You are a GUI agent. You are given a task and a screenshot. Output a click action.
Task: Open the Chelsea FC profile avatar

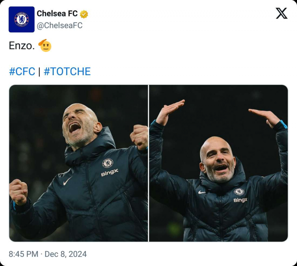point(22,19)
